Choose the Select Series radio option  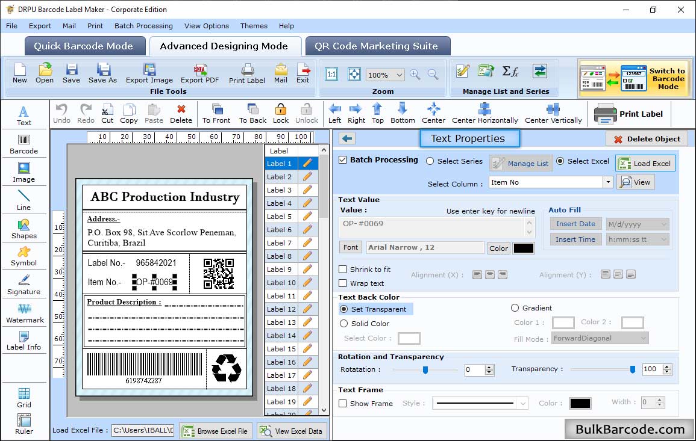(x=430, y=161)
